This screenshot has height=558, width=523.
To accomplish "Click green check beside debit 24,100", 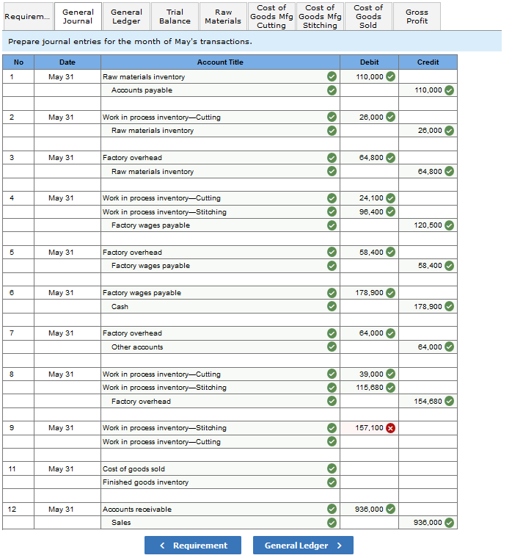I will click(390, 198).
